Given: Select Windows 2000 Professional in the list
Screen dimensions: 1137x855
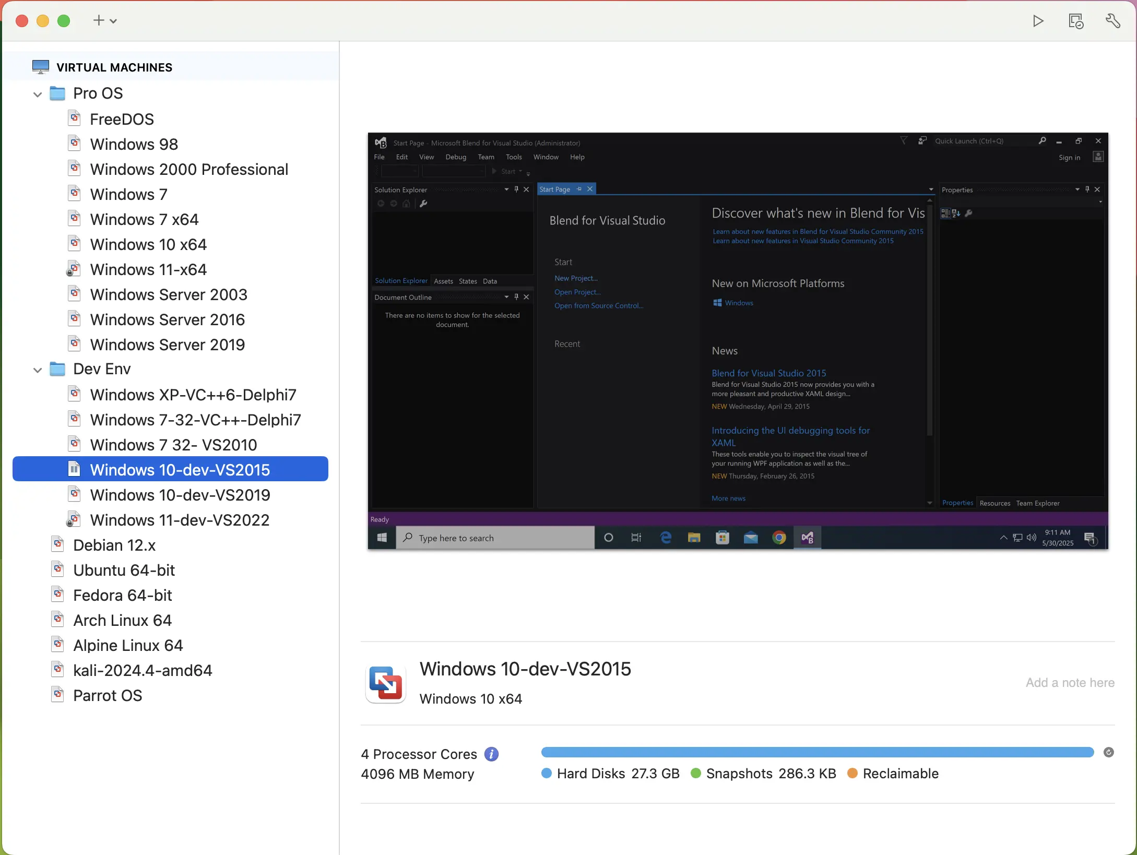Looking at the screenshot, I should 170,169.
